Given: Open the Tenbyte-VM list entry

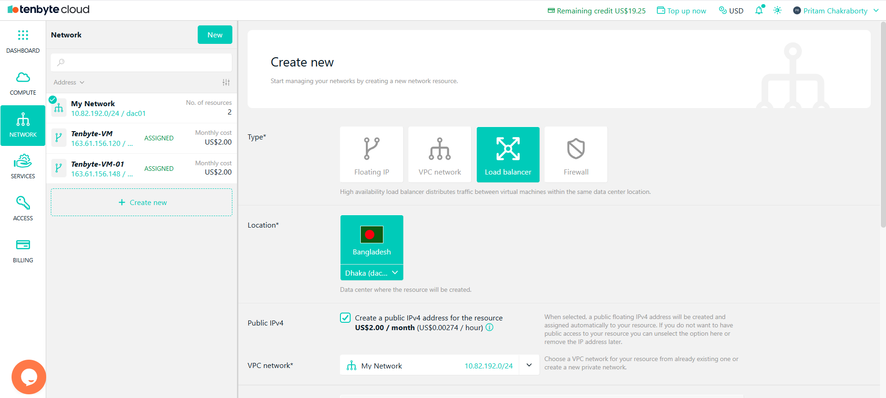Looking at the screenshot, I should click(141, 138).
